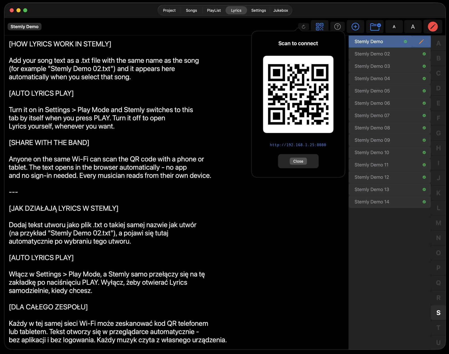This screenshot has width=449, height=354.
Task: Click the red pencil edit button
Action: pos(433,27)
